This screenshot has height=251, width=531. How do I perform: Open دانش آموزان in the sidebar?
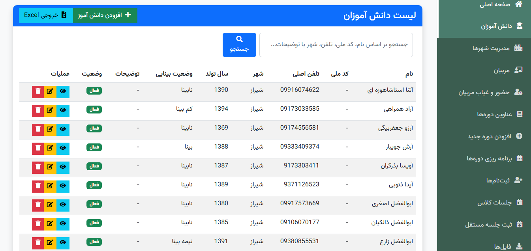coord(484,26)
